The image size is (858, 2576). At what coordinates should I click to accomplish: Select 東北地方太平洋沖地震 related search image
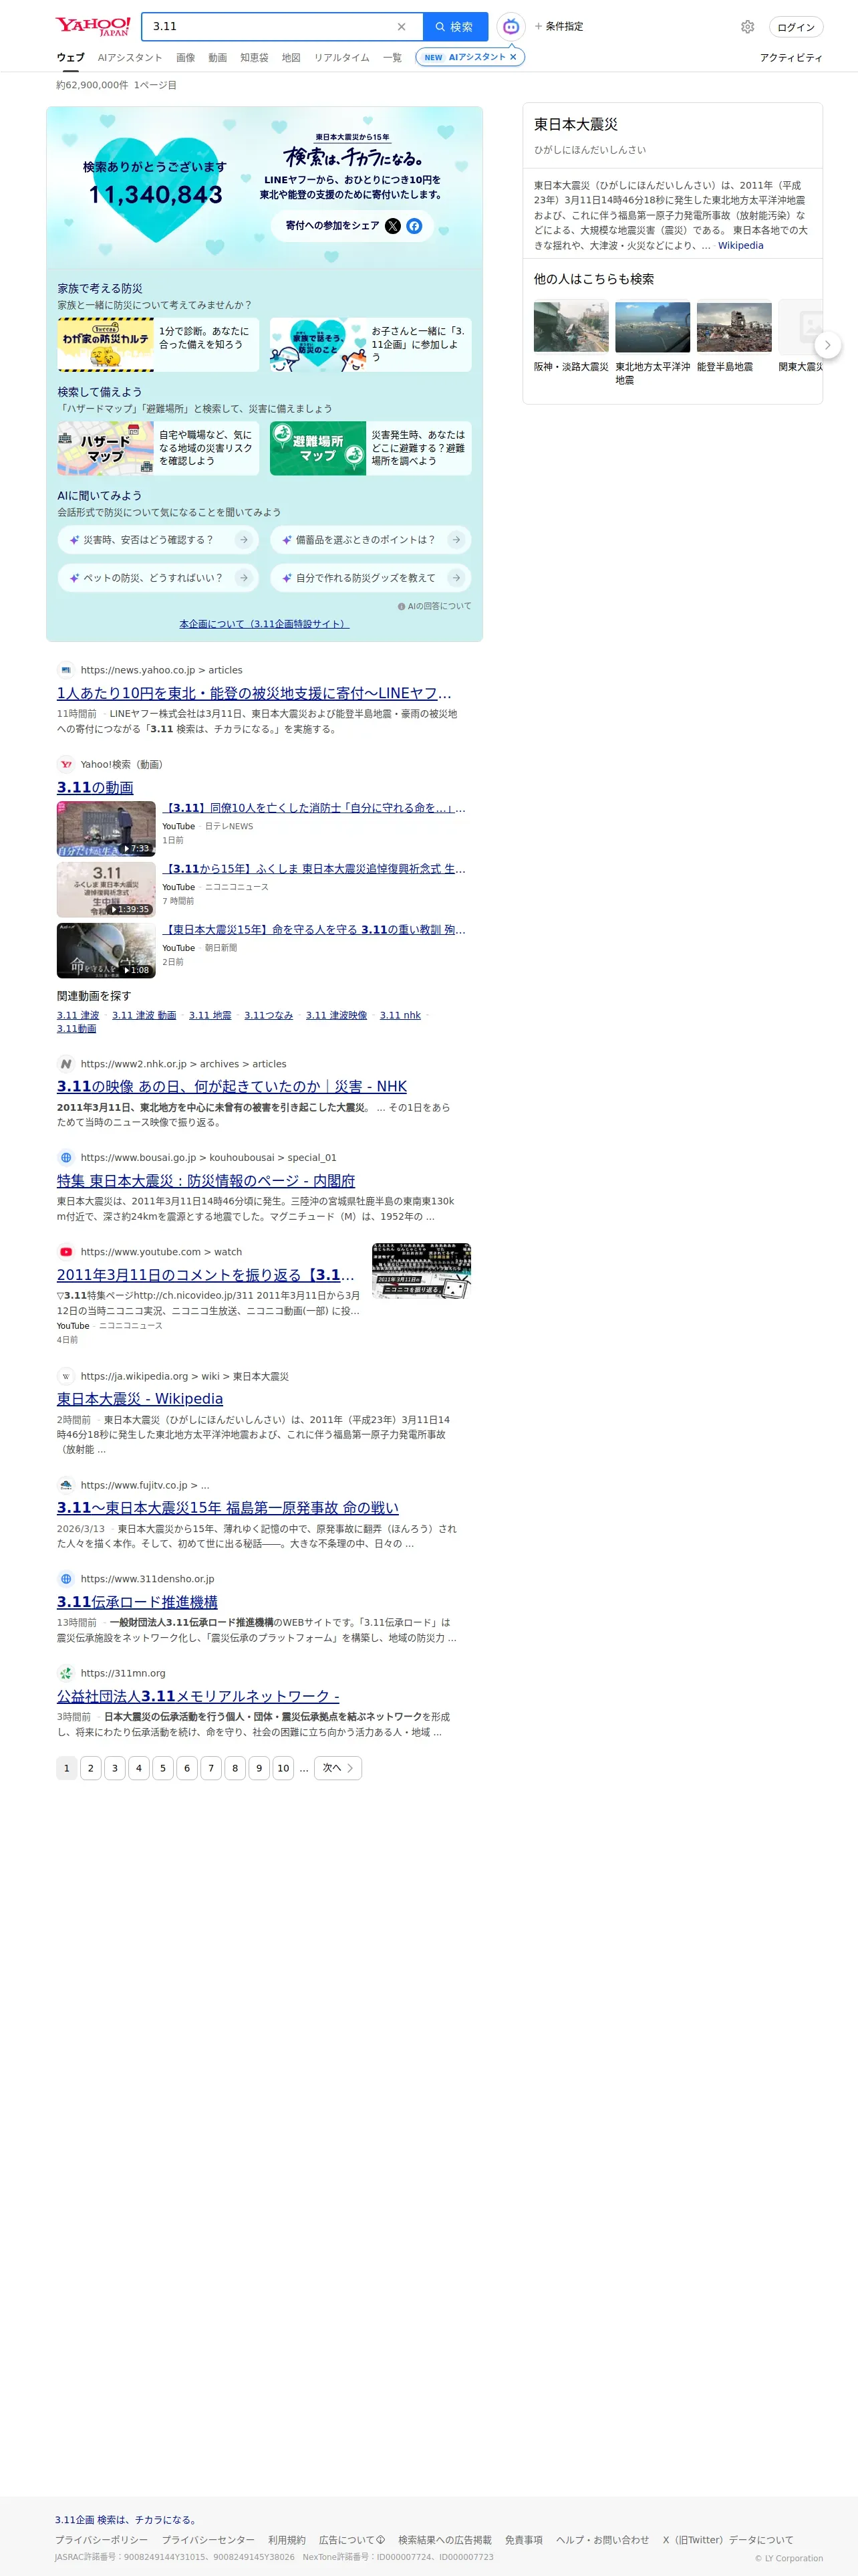tap(652, 327)
